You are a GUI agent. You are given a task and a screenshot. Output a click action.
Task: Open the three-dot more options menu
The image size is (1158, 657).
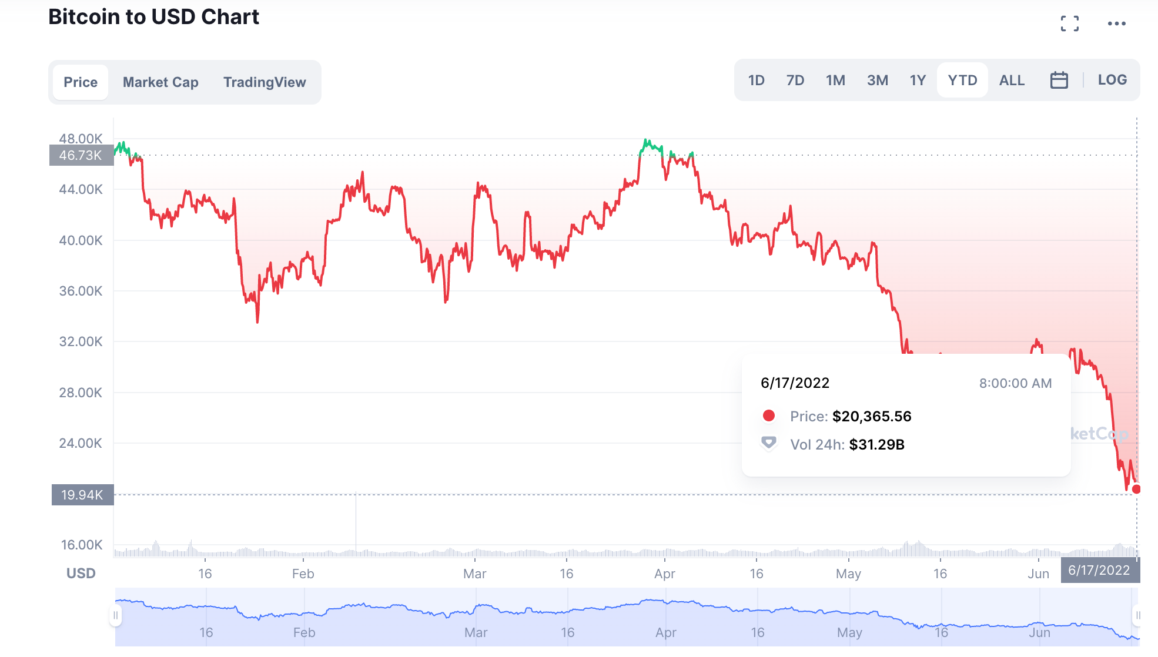(x=1116, y=24)
